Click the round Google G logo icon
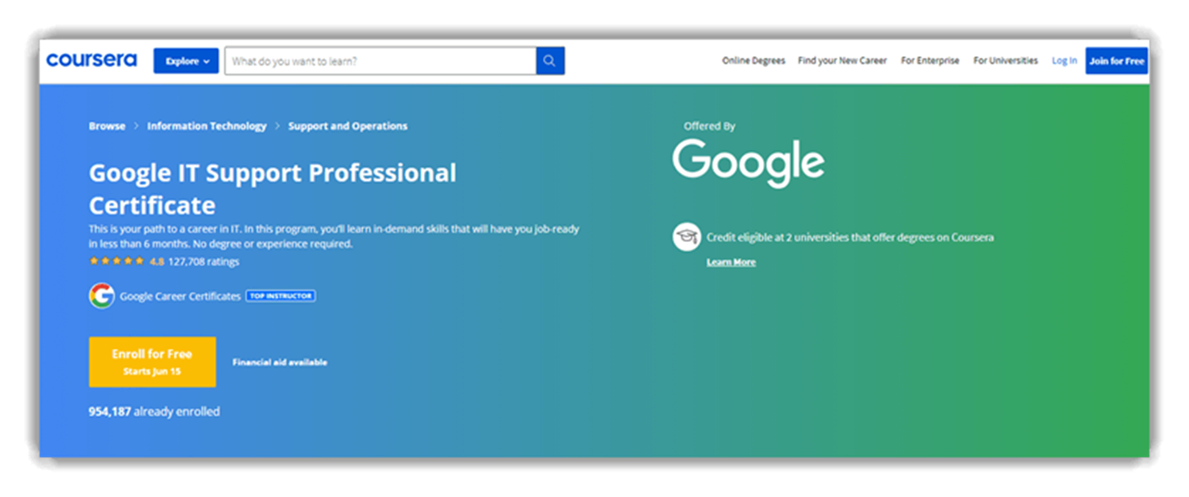Screen dimensions: 1189x497 click(x=102, y=296)
